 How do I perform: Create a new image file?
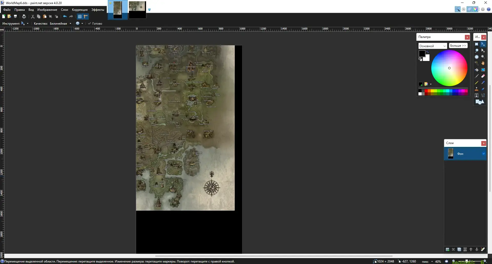tap(4, 16)
